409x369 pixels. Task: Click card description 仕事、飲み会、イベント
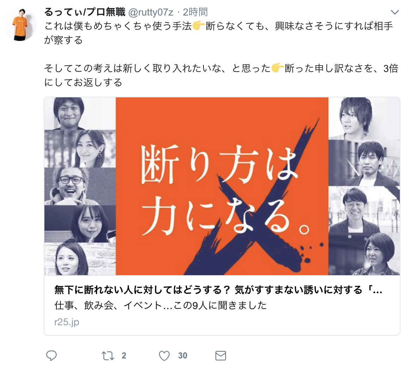click(161, 306)
